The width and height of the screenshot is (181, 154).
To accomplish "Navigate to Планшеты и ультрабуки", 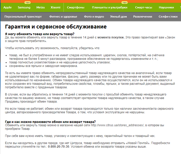I will click(x=110, y=7).
